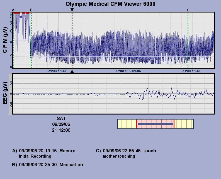This screenshot has width=221, height=179.
Task: Select event A Record entry in legend
Action: 44,151
